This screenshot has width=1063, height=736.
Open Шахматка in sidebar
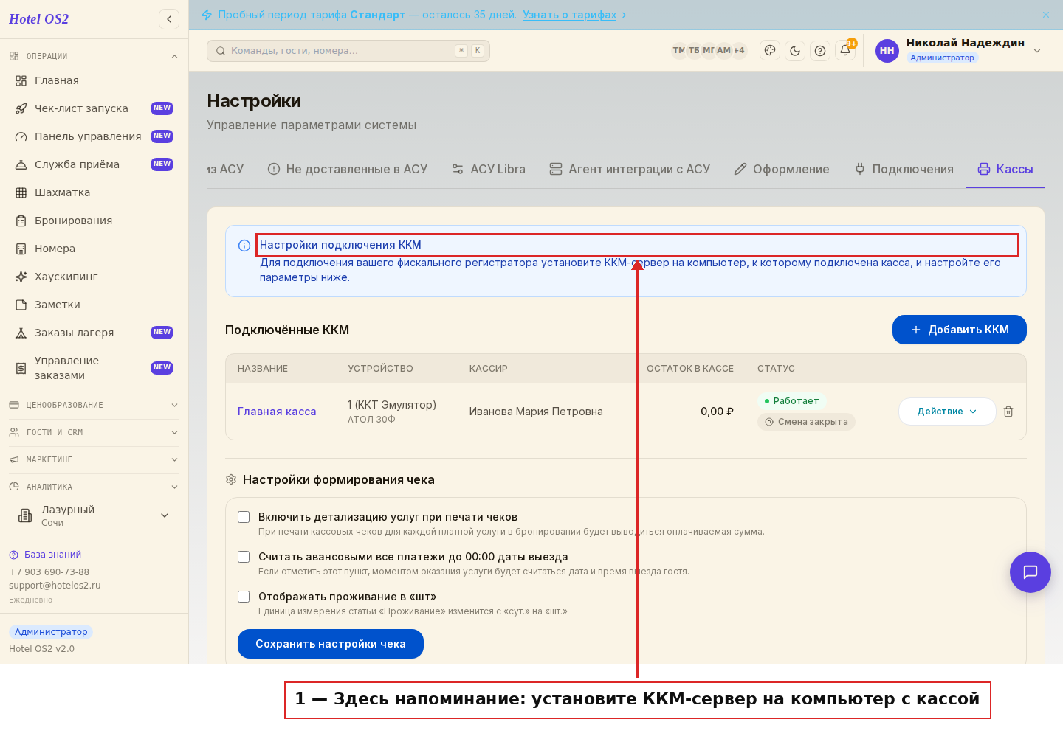[94, 192]
